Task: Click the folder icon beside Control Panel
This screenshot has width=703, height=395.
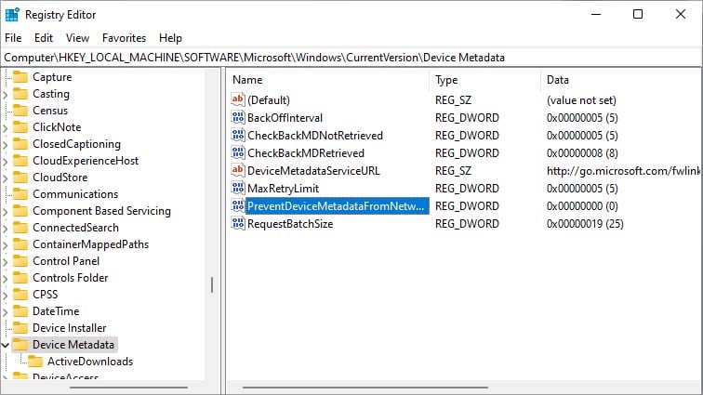Action: [20, 261]
